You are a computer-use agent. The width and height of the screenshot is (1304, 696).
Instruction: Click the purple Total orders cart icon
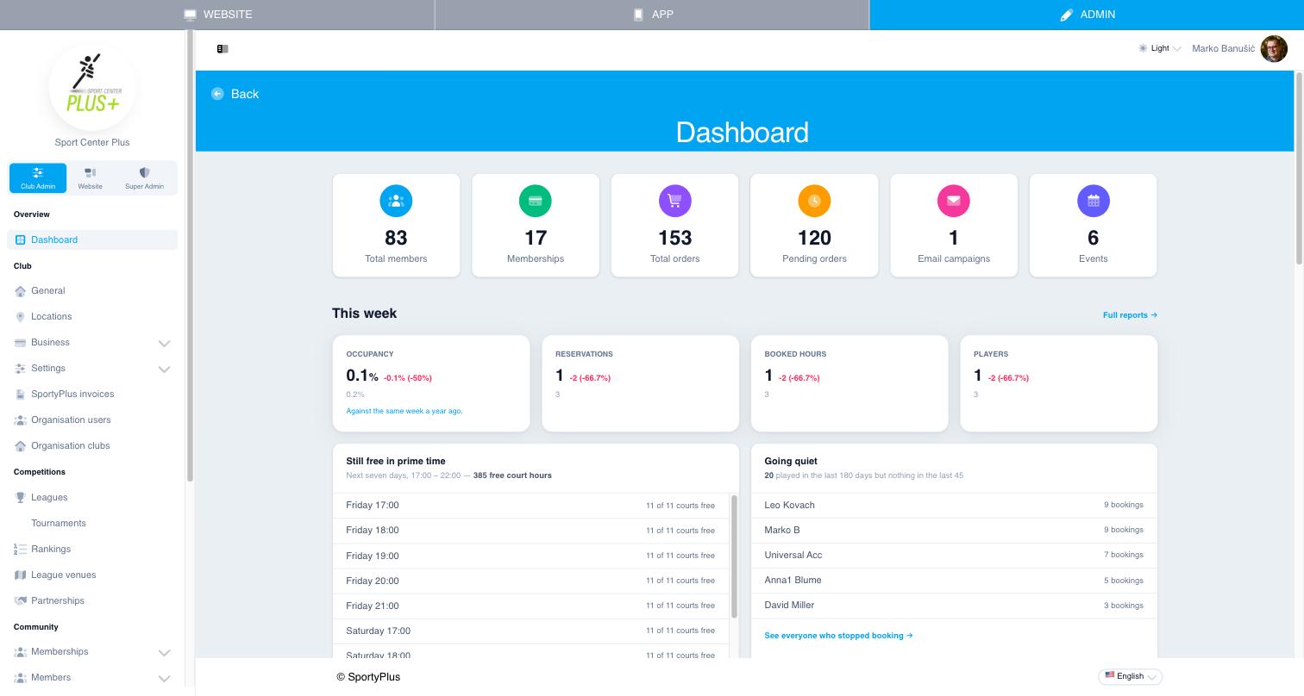(675, 201)
